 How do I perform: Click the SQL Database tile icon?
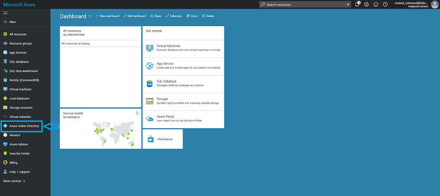(149, 83)
